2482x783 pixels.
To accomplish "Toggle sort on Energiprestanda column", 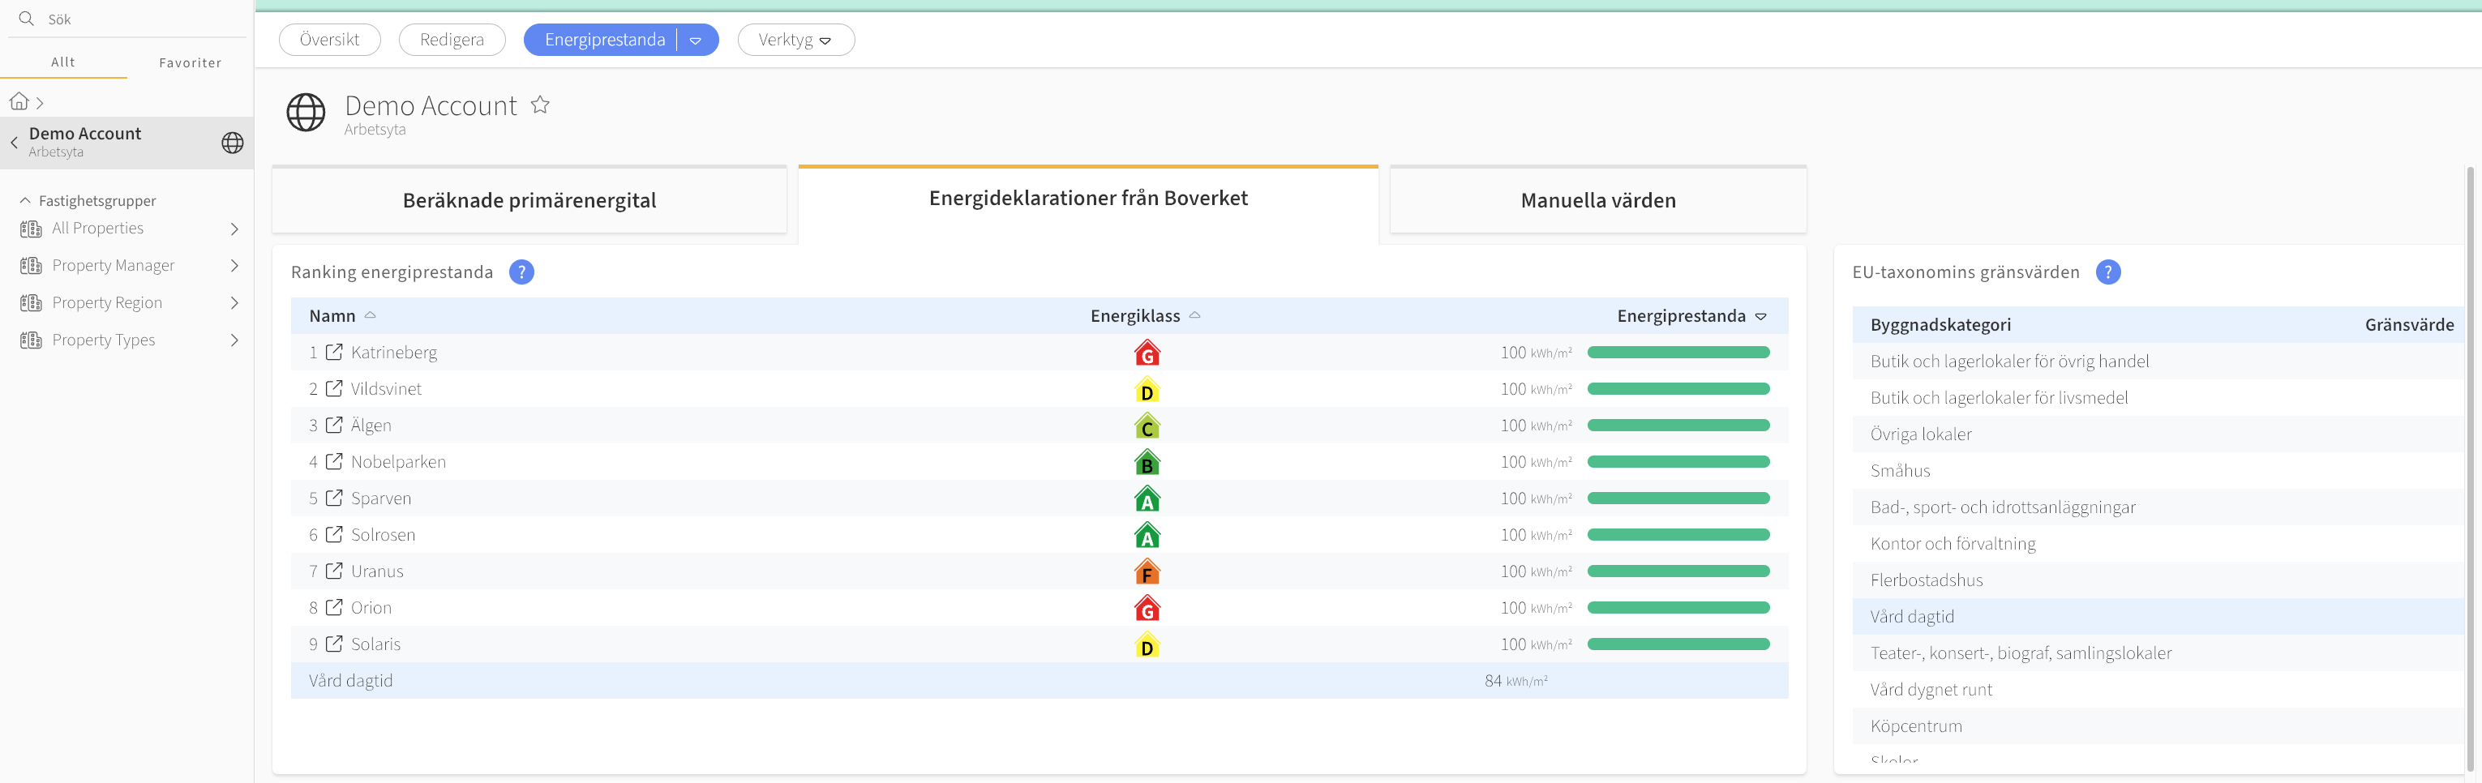I will pos(1760,317).
